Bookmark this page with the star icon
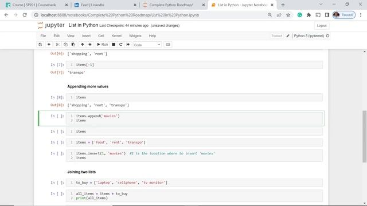 click(288, 15)
